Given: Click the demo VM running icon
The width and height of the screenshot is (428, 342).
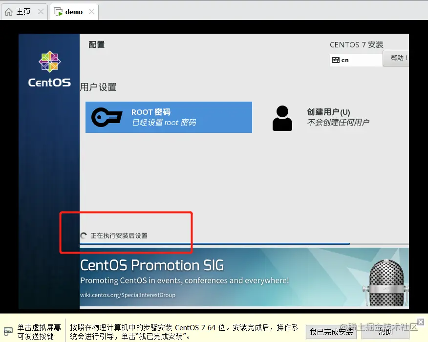Looking at the screenshot, I should pos(58,12).
